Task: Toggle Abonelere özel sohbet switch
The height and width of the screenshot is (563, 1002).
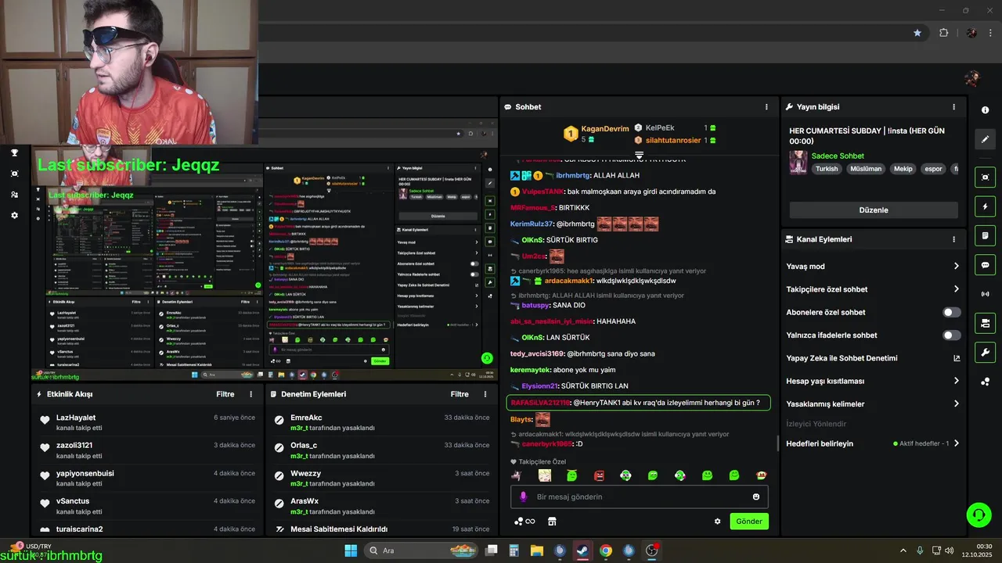Action: point(951,312)
